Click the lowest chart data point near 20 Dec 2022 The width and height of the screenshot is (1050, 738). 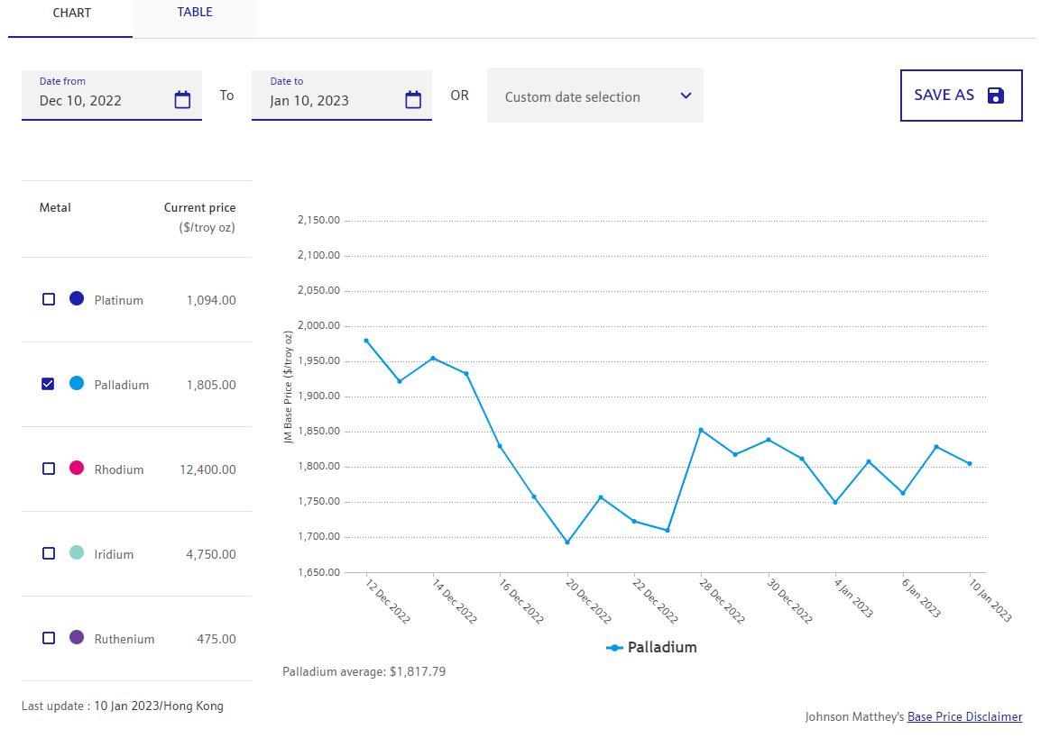click(x=567, y=542)
